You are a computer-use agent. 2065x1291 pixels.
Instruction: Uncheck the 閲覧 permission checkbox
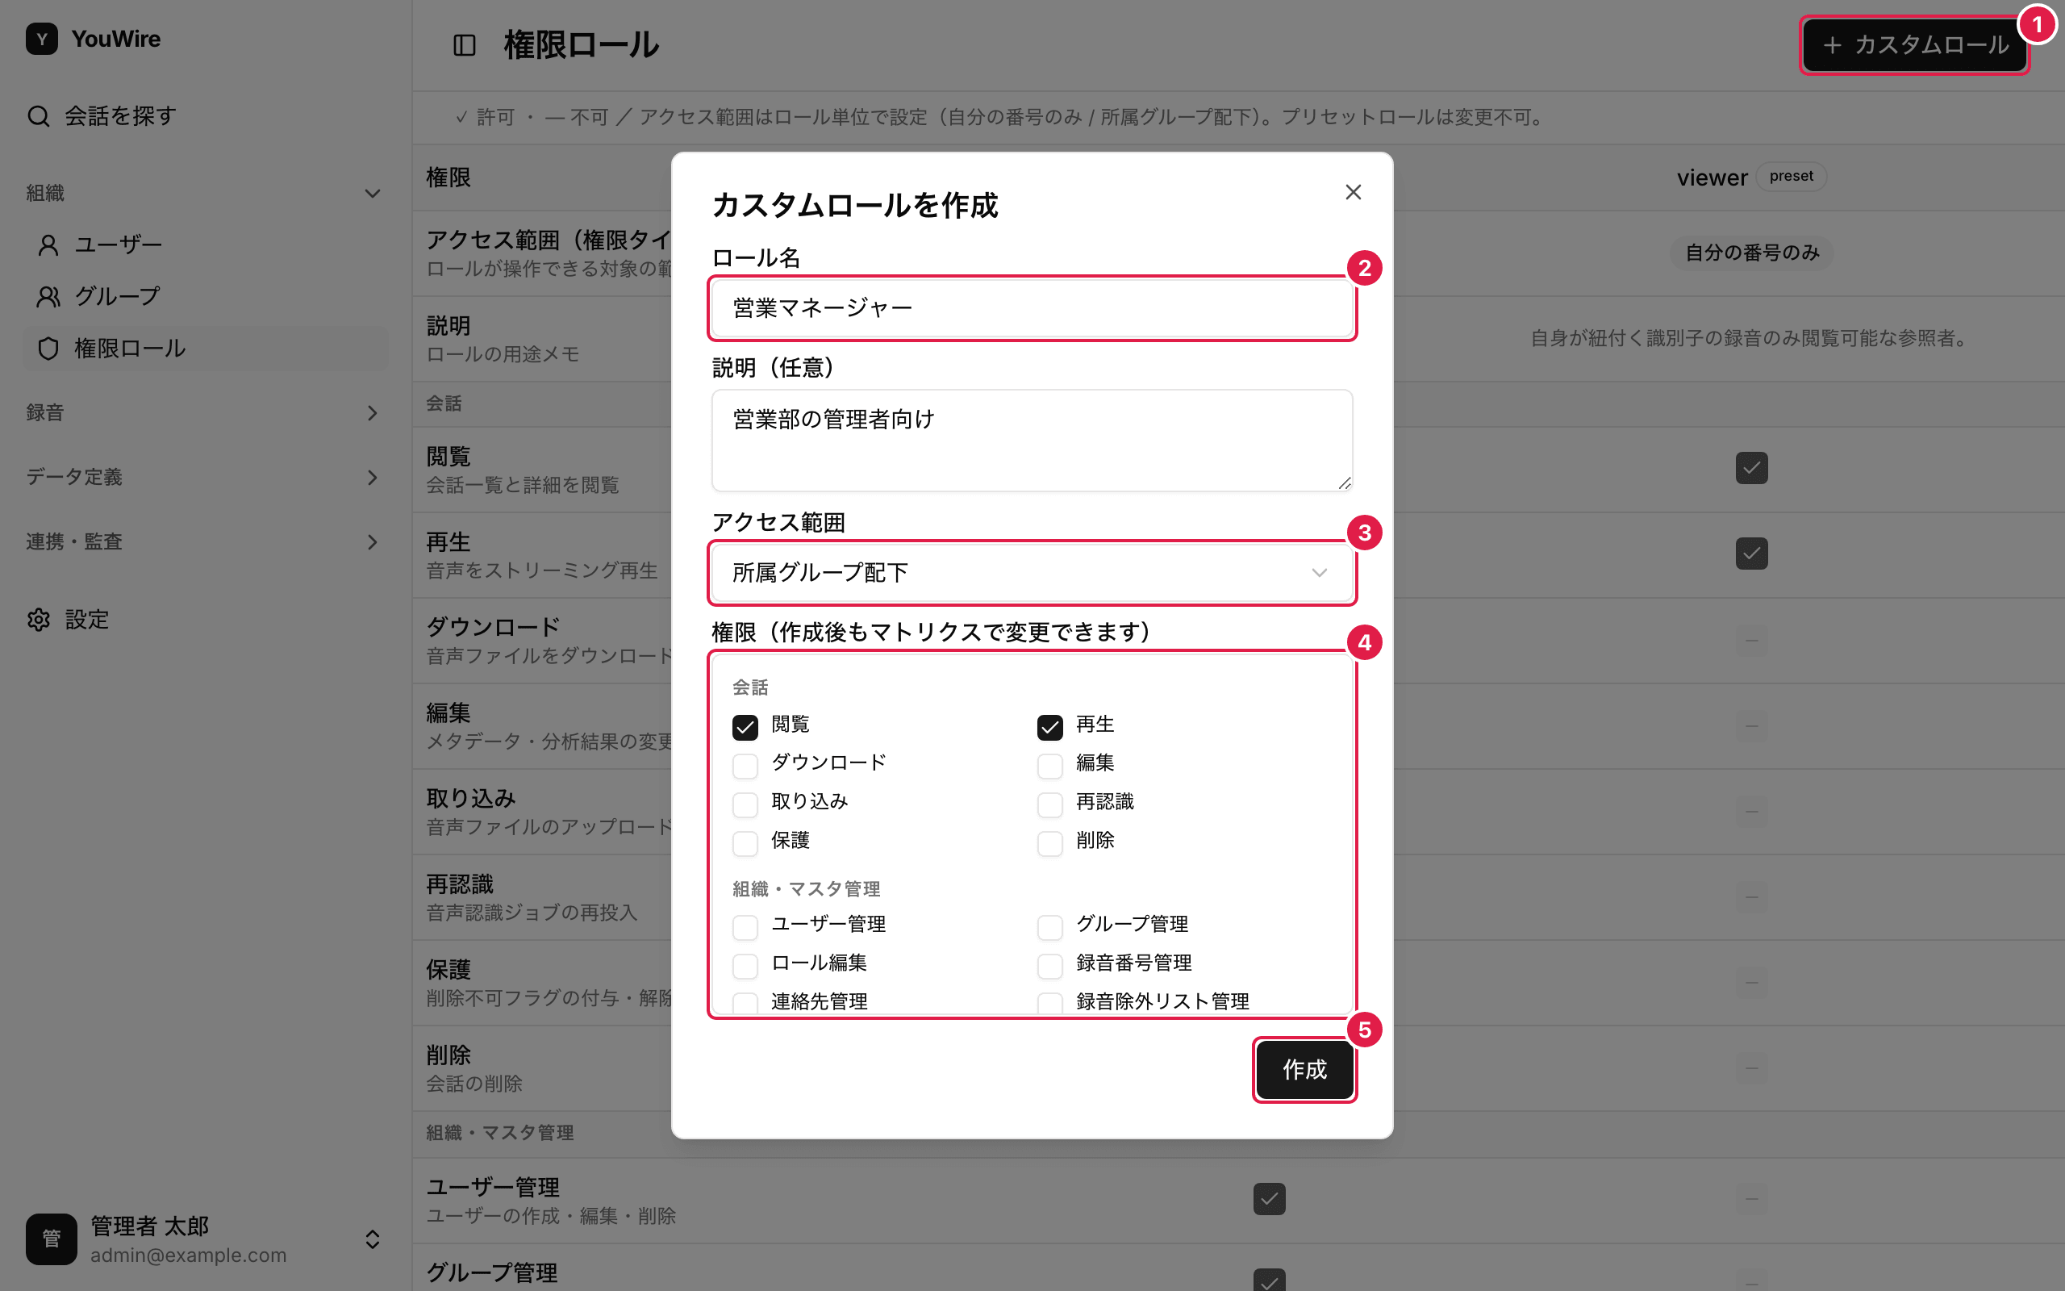pos(745,727)
